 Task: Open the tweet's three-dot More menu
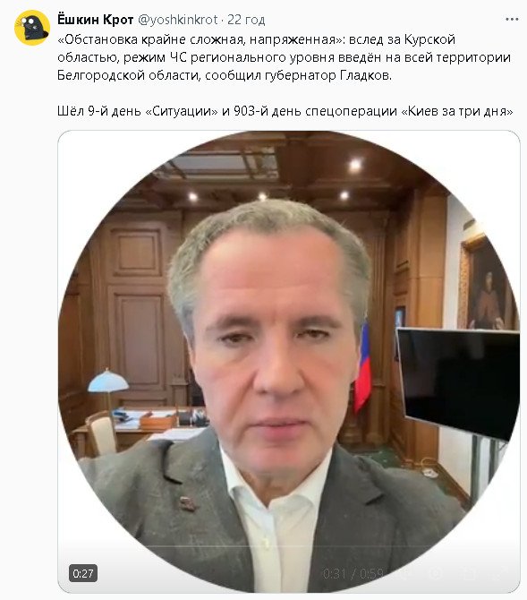(x=512, y=20)
